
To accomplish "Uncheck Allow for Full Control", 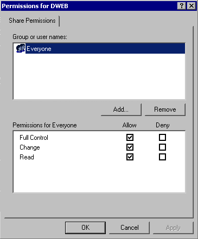I will 130,138.
